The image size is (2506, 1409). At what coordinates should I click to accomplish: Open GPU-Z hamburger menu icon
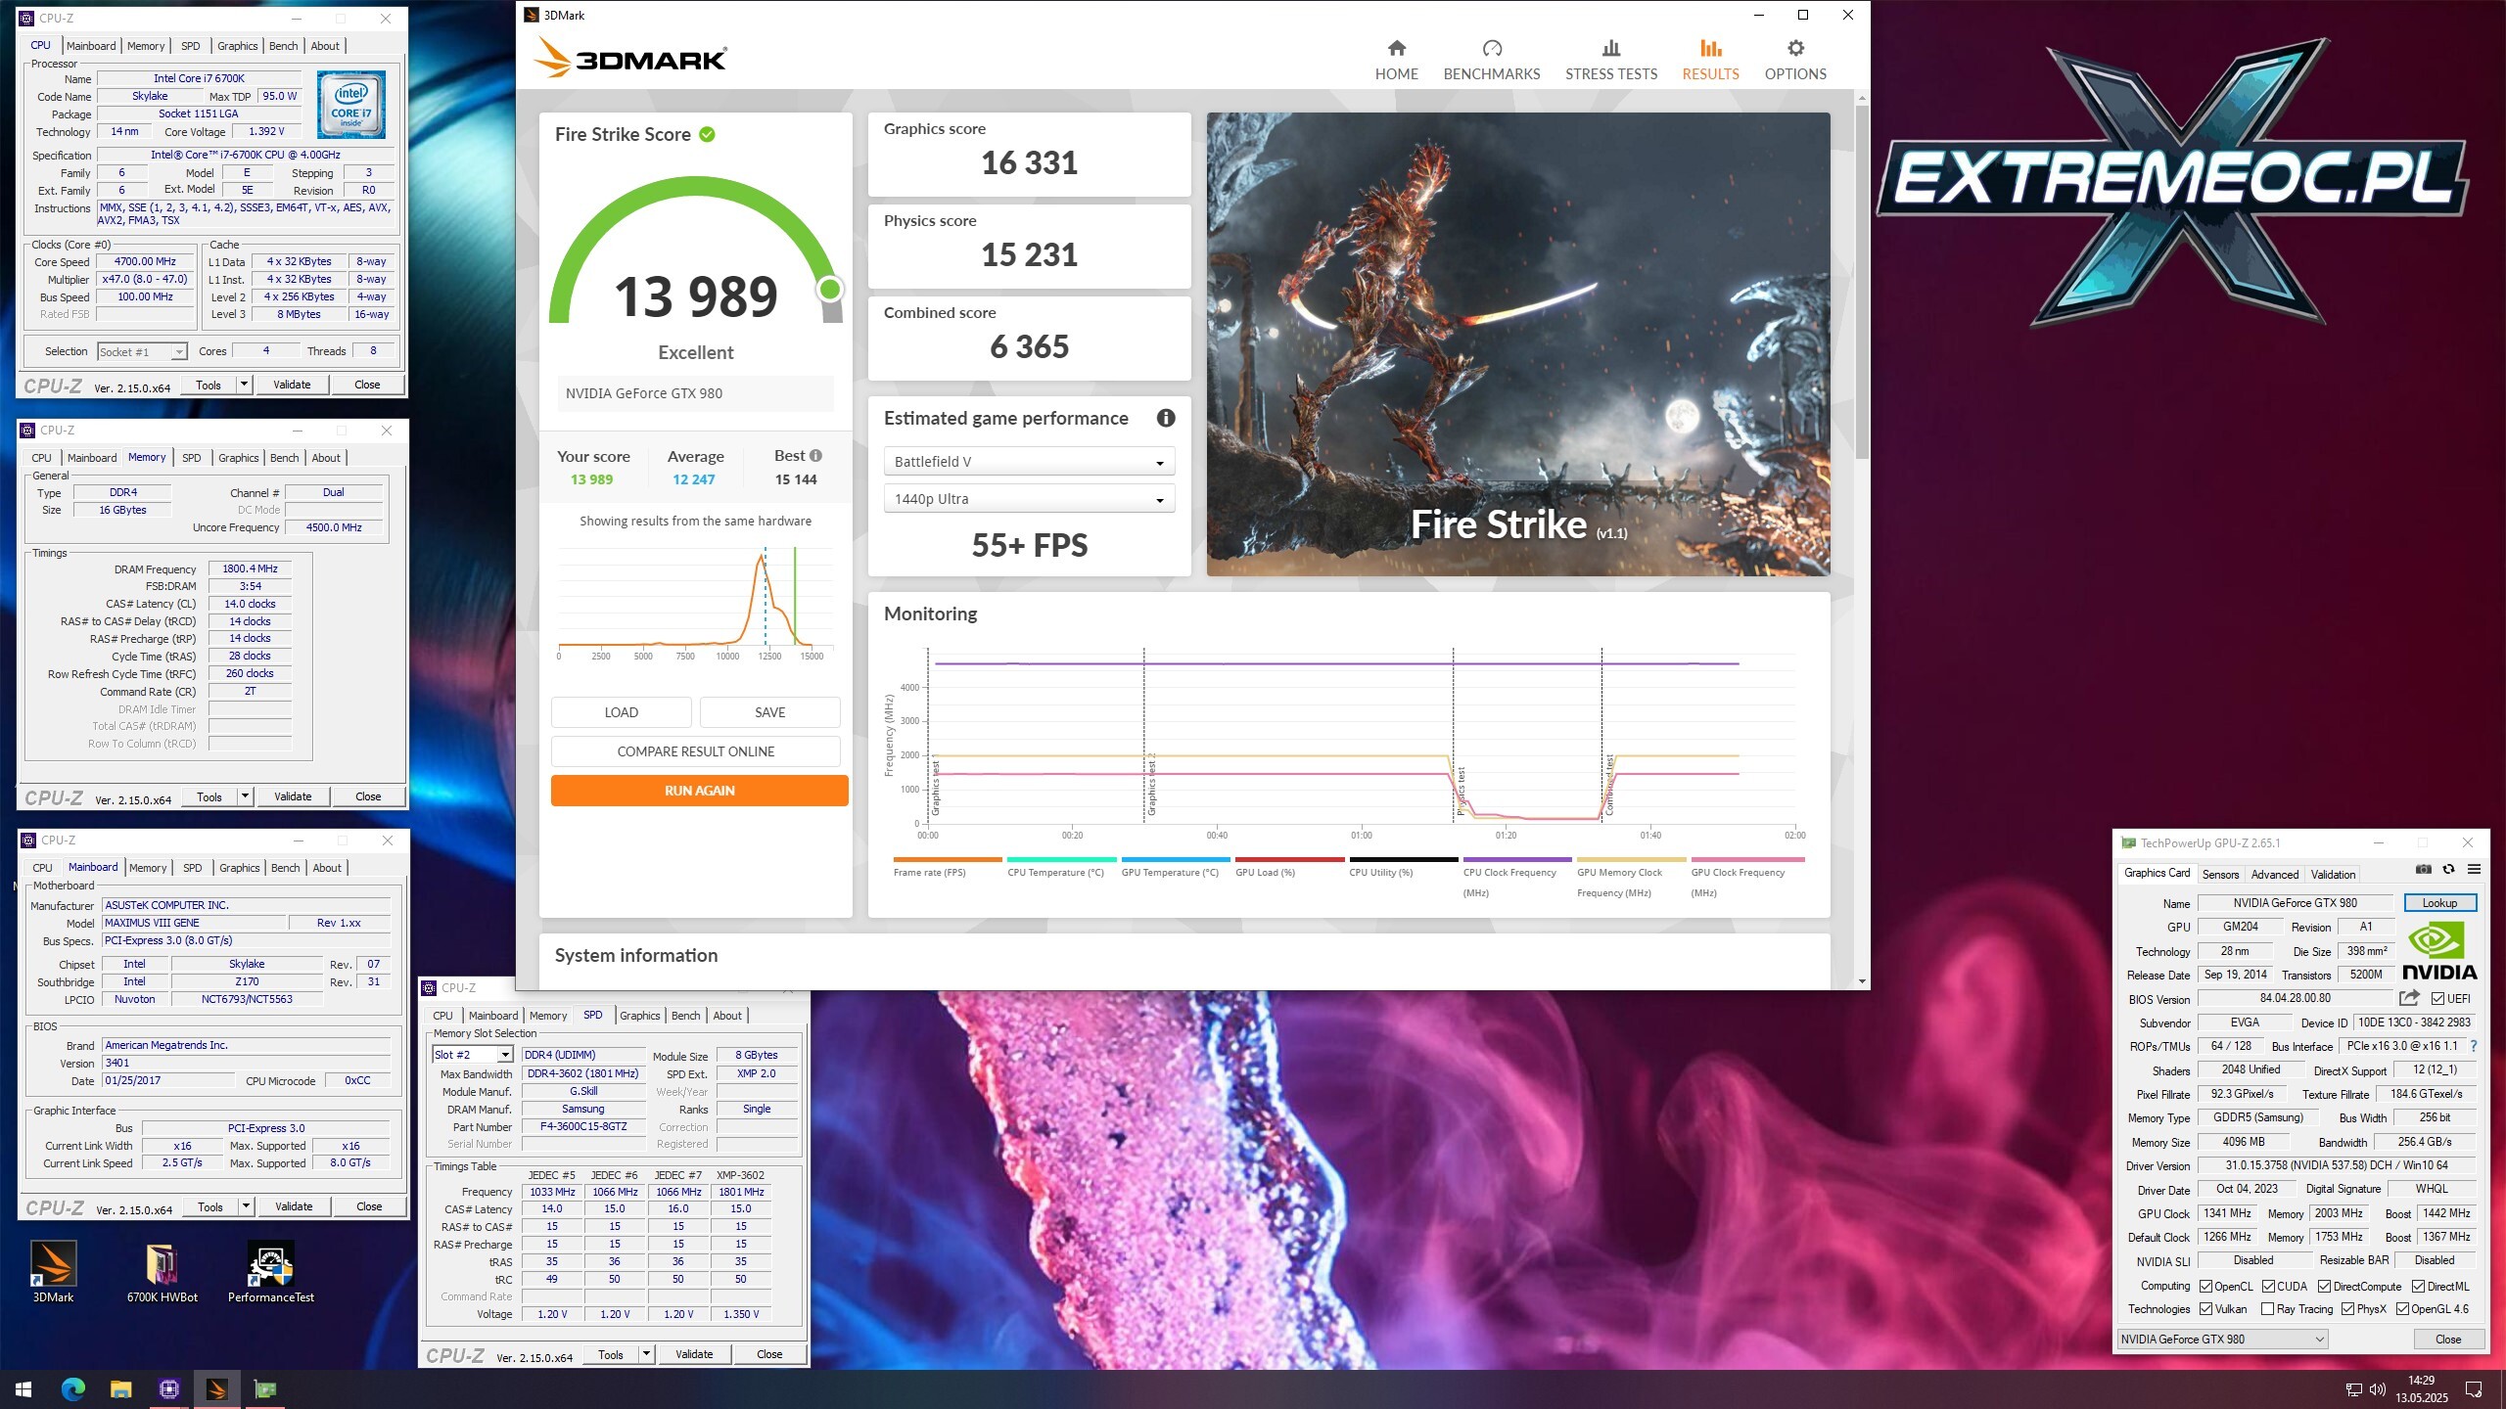[2474, 869]
